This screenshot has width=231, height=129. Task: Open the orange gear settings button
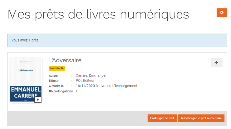click(222, 12)
